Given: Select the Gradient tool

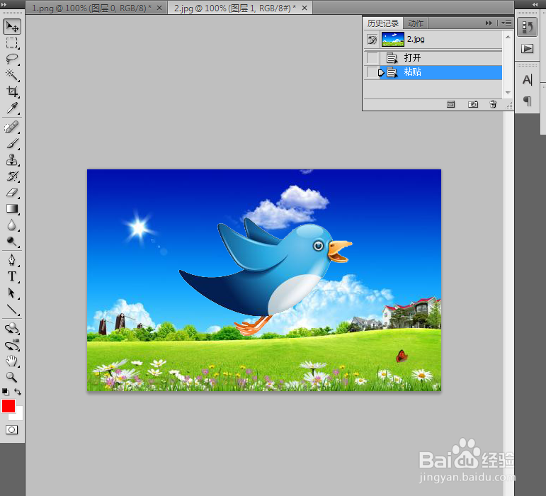Looking at the screenshot, I should click(12, 208).
